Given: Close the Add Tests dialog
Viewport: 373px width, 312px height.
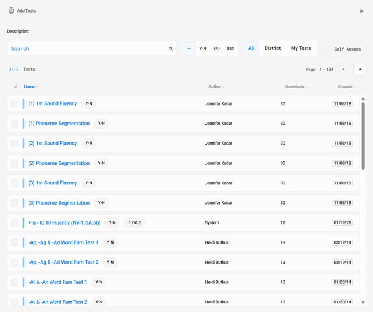Looking at the screenshot, I should [362, 11].
